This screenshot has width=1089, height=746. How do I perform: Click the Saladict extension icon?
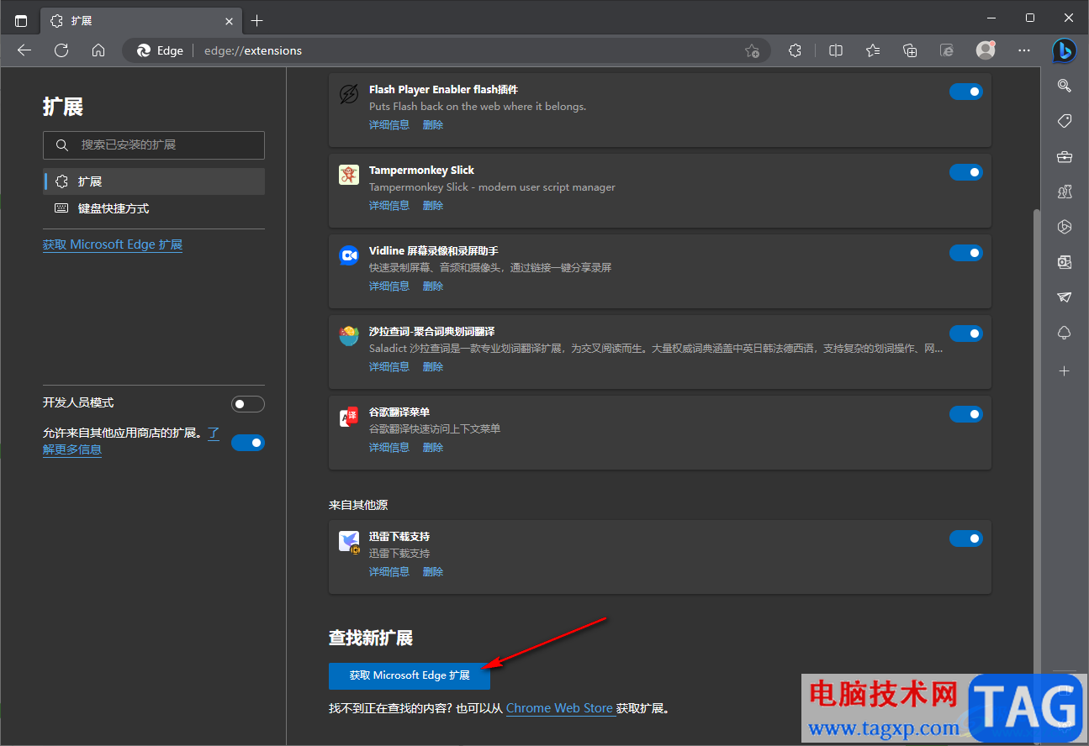point(349,336)
